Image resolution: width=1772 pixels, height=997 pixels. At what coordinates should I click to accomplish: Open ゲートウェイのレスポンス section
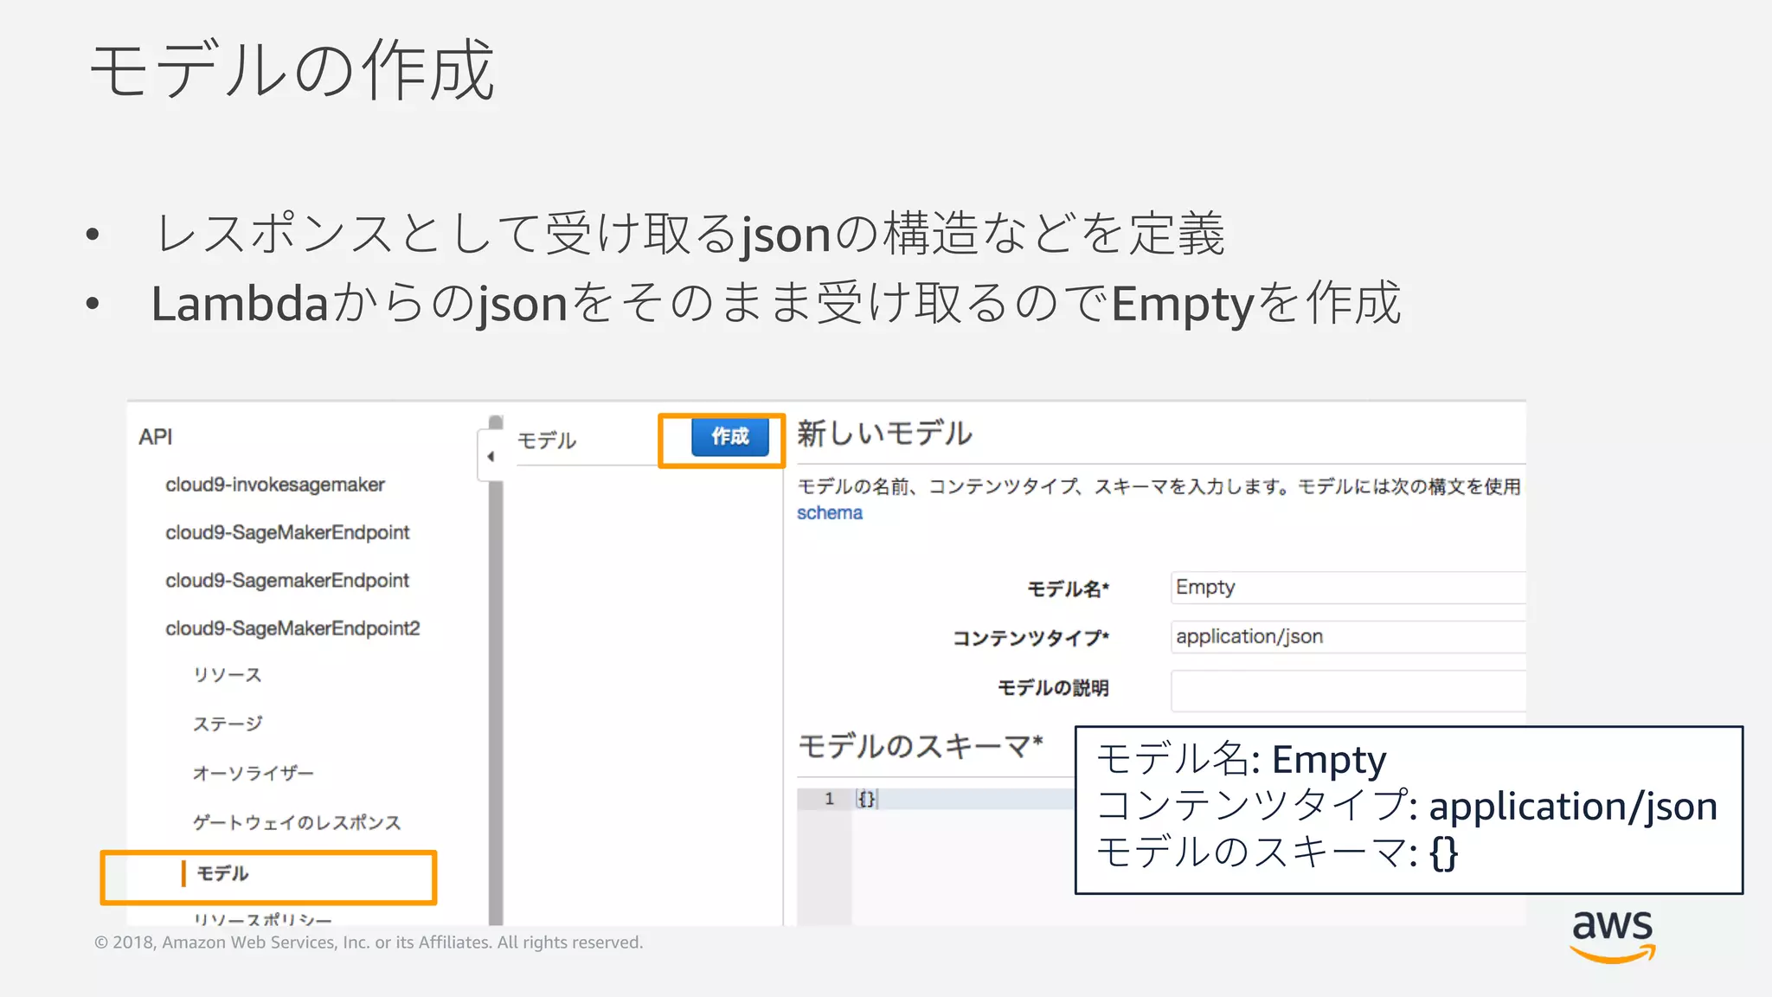pyautogui.click(x=297, y=822)
